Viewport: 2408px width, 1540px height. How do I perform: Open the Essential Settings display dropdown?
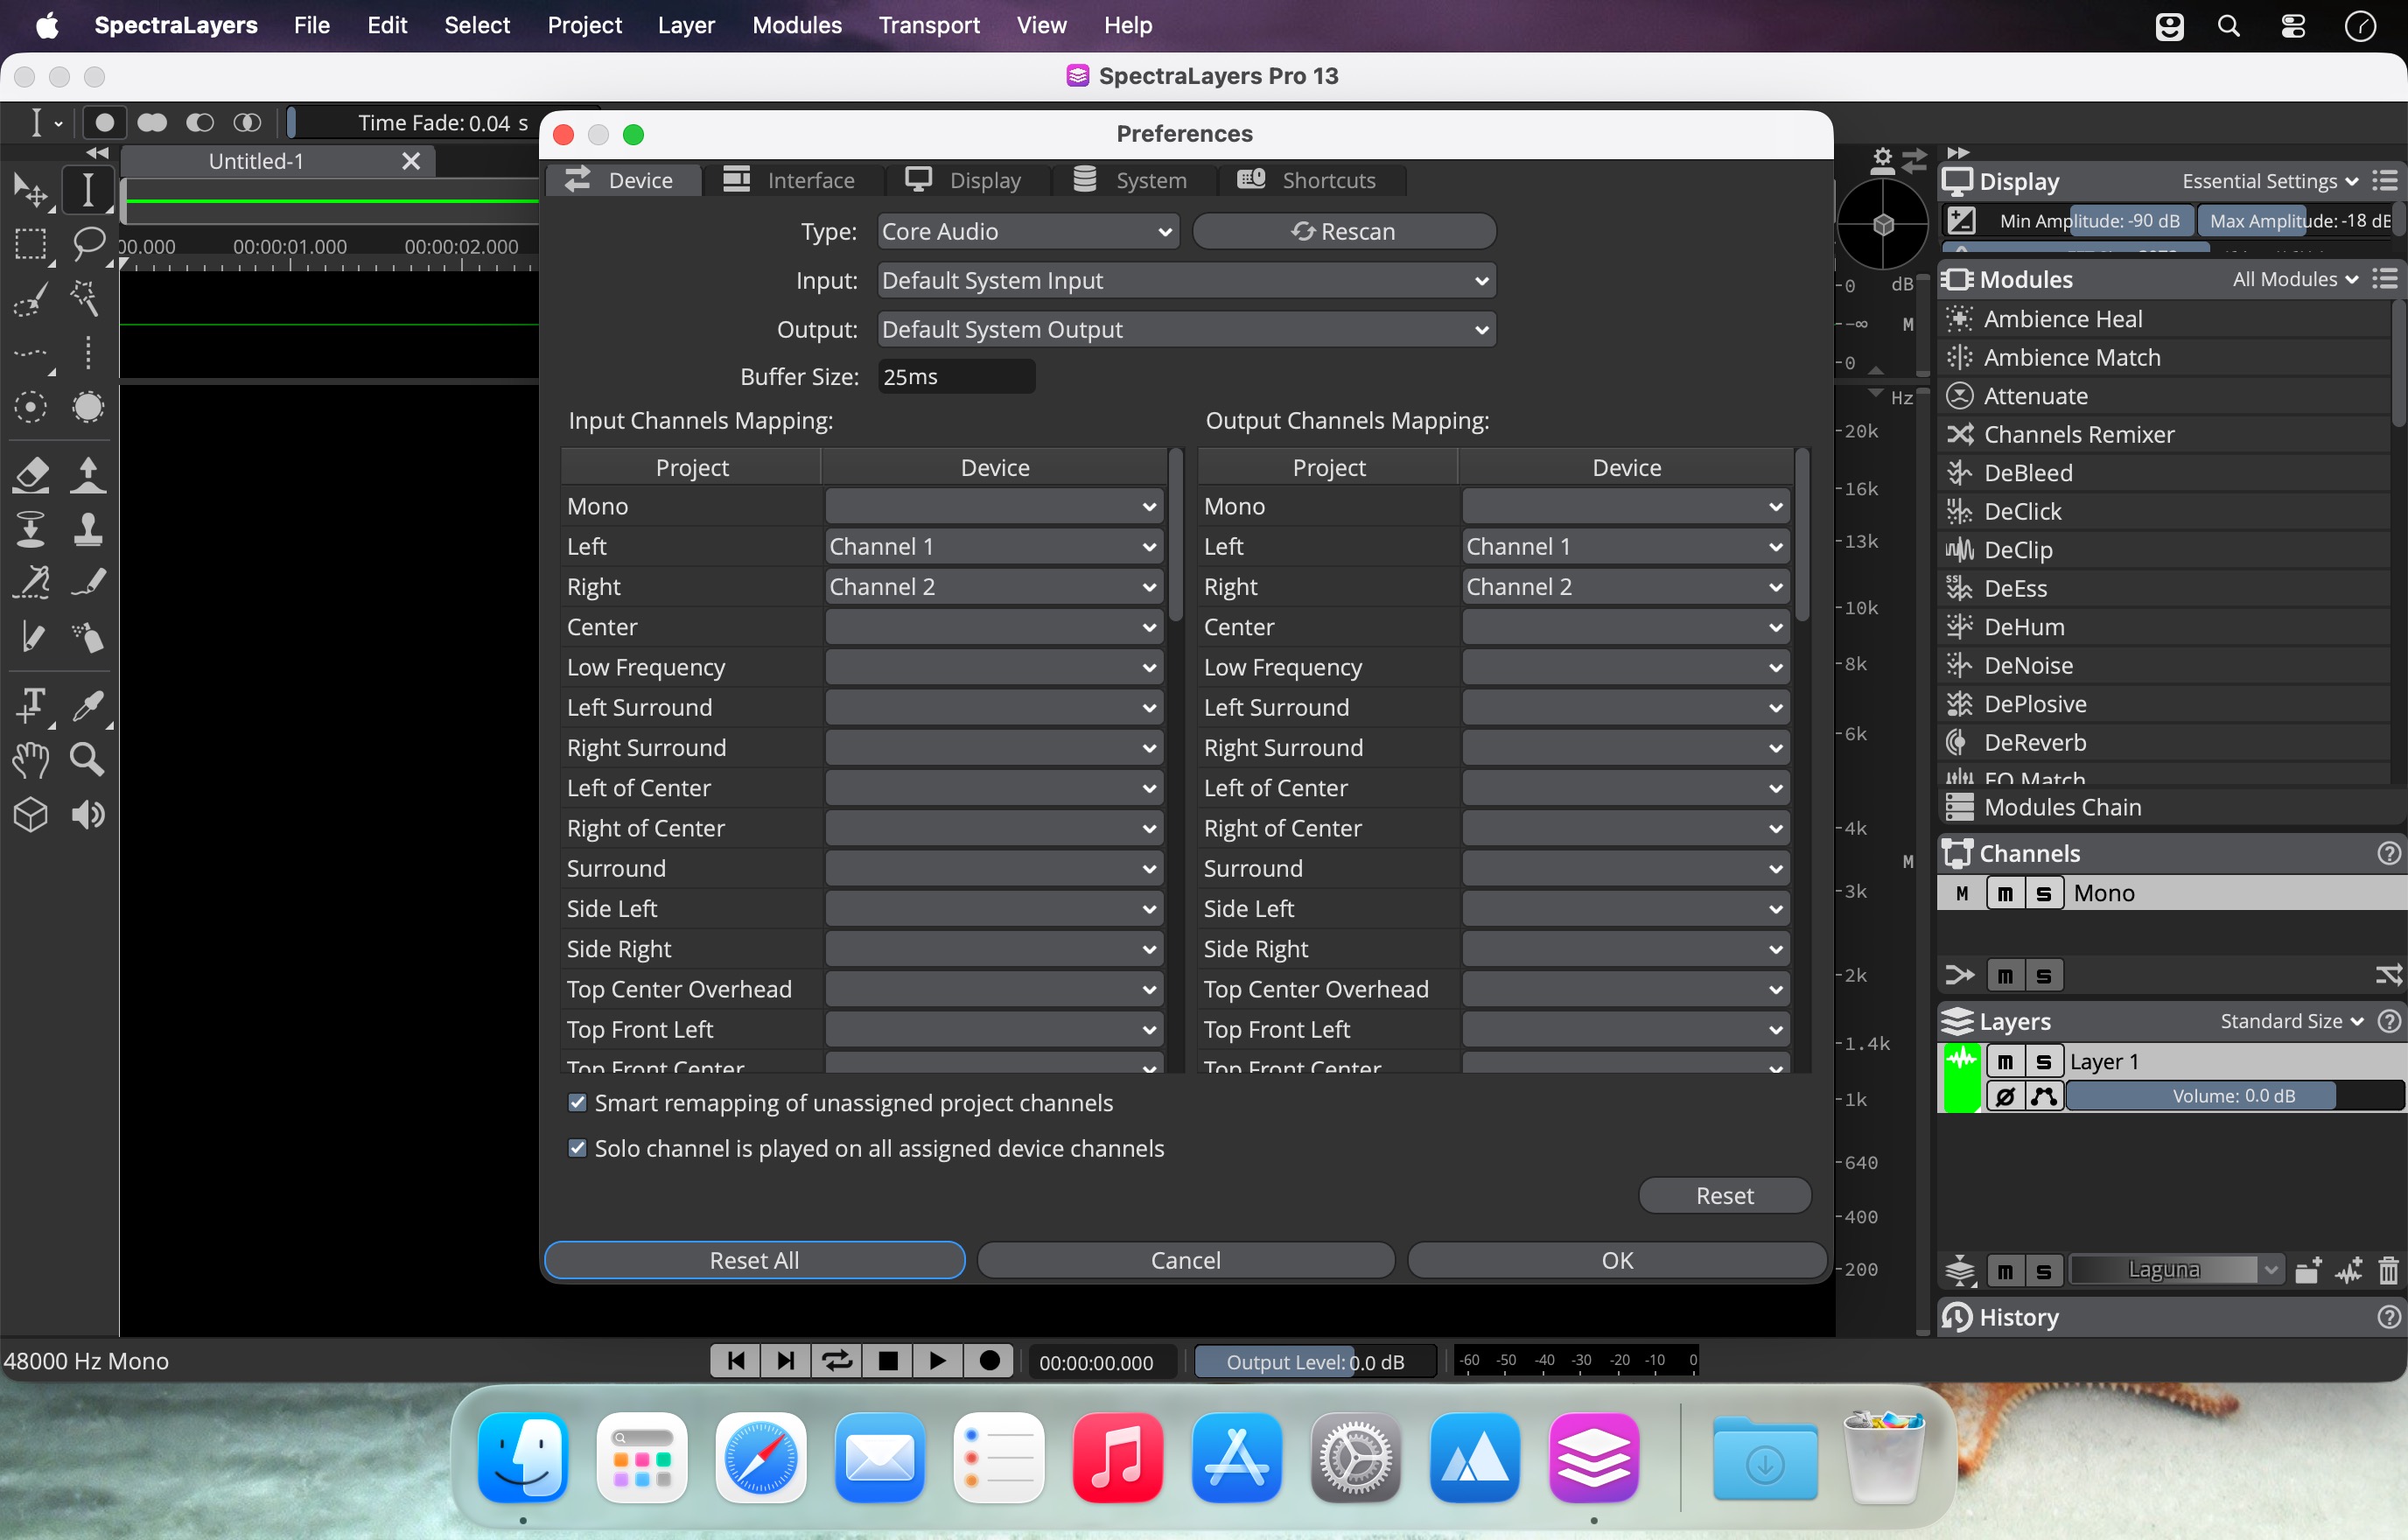pyautogui.click(x=2269, y=181)
